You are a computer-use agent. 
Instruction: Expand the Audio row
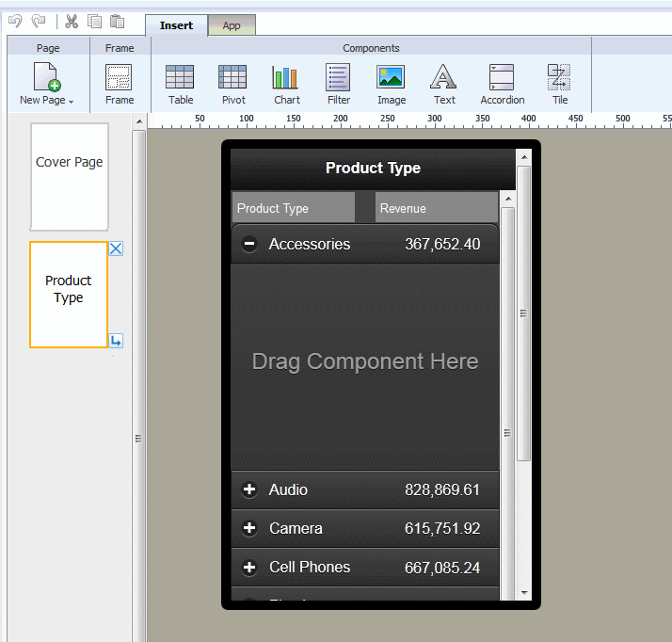click(249, 490)
